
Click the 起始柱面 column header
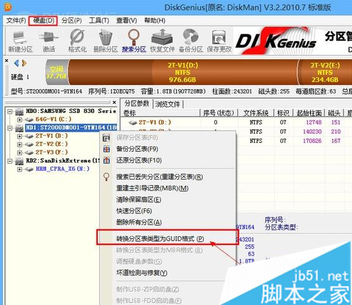tap(309, 113)
